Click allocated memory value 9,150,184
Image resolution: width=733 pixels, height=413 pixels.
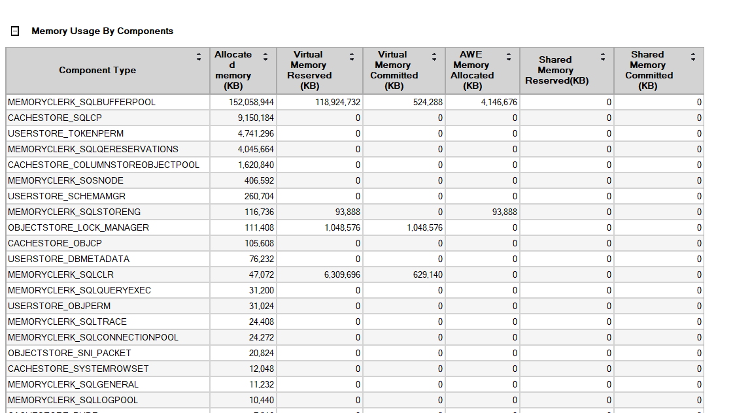coord(256,118)
